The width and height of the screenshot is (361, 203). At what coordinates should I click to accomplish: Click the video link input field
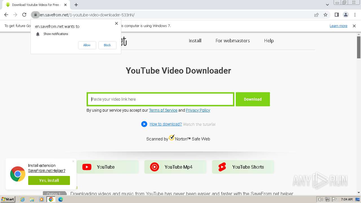click(160, 99)
